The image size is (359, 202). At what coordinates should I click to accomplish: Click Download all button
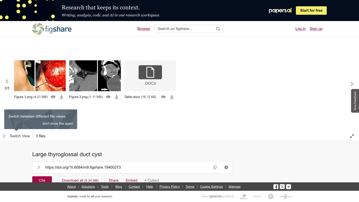coord(80,179)
